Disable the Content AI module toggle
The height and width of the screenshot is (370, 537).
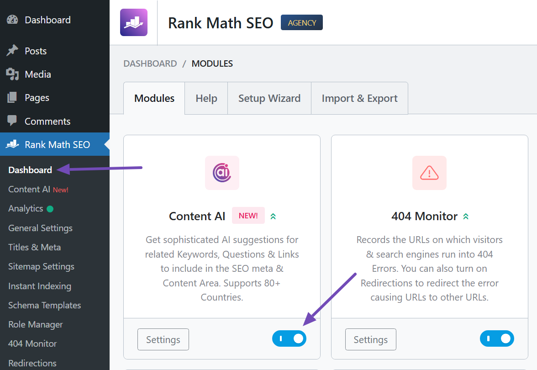[x=289, y=339]
